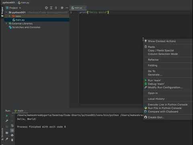Toggle the Structure side tool window tab
Viewport: 193px width, 145px height.
[x=2, y=134]
